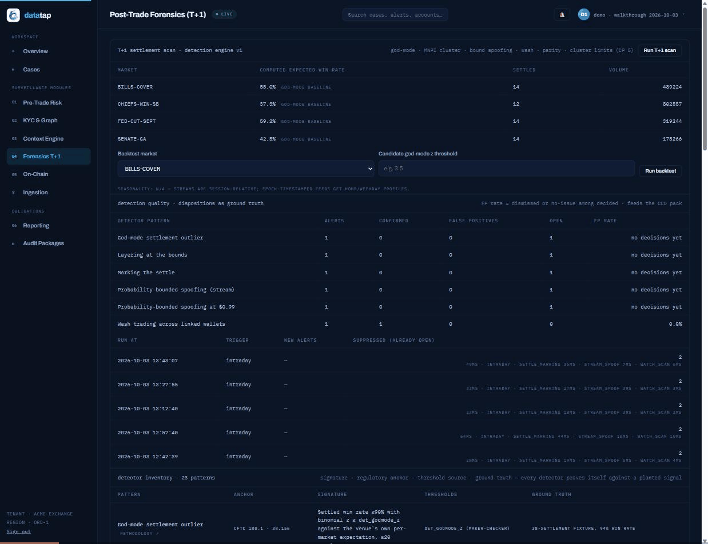
Task: Open Methodology link under God-mode settlement outlier
Action: click(139, 534)
